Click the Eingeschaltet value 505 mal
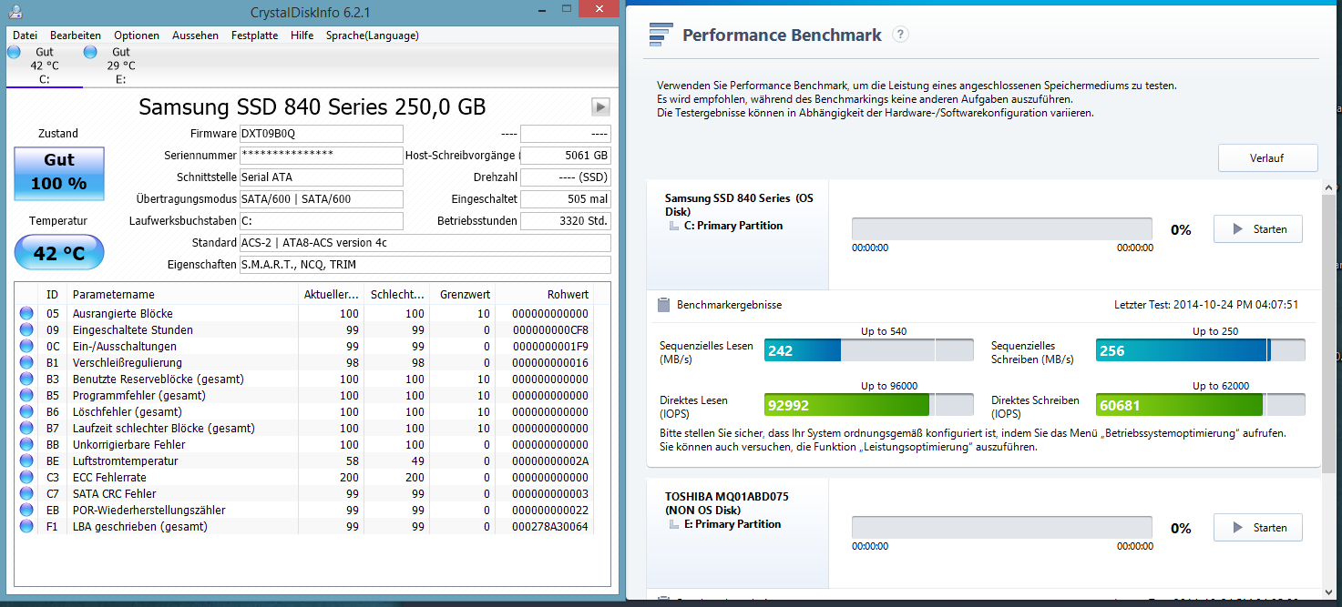 pos(566,199)
